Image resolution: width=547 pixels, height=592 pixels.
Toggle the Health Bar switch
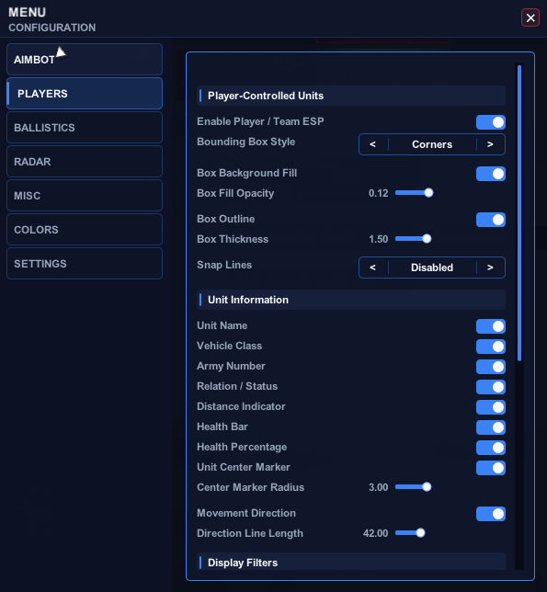pyautogui.click(x=490, y=427)
